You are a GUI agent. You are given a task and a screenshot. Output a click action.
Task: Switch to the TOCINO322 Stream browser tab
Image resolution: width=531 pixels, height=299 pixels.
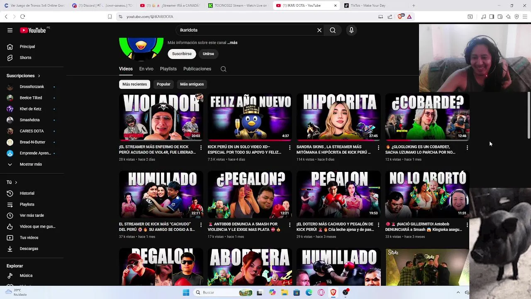(238, 5)
